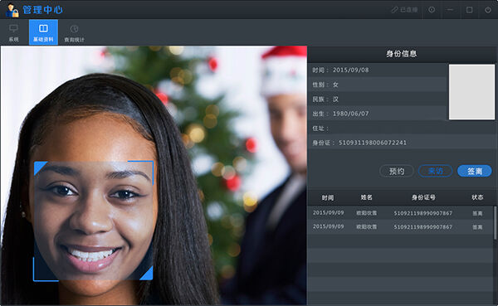Click the 签离 sign-out button
The height and width of the screenshot is (306, 498).
(x=475, y=172)
